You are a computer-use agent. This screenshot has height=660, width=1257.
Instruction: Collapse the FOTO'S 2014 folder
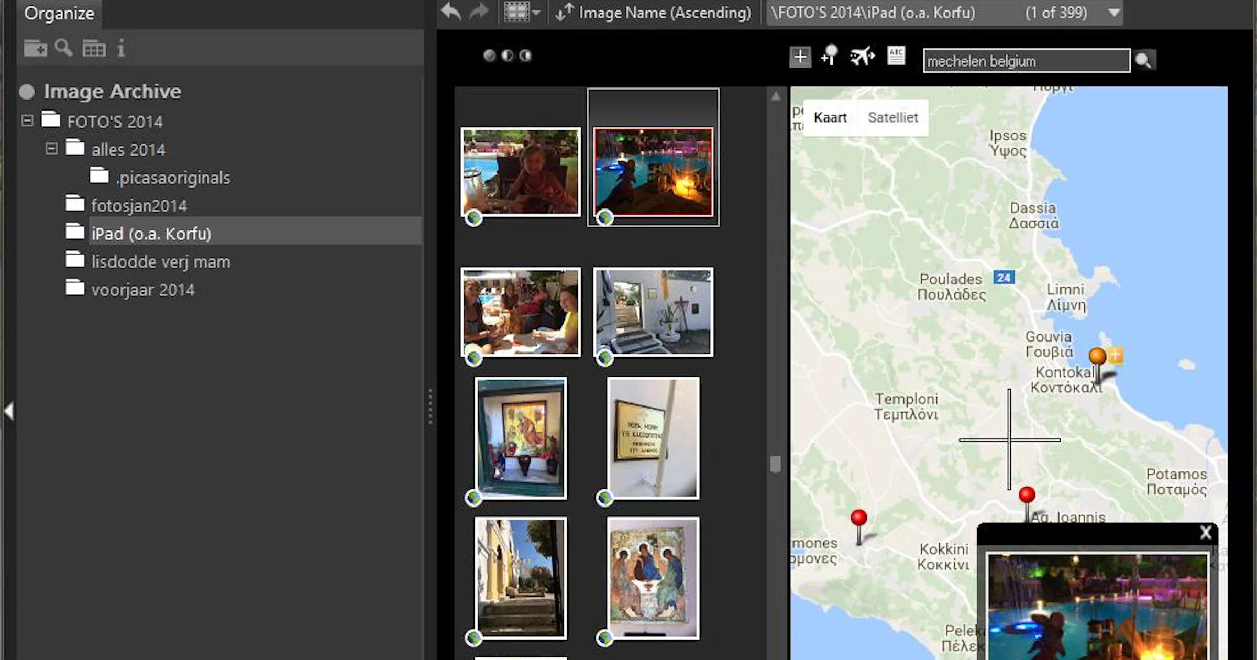[x=27, y=120]
